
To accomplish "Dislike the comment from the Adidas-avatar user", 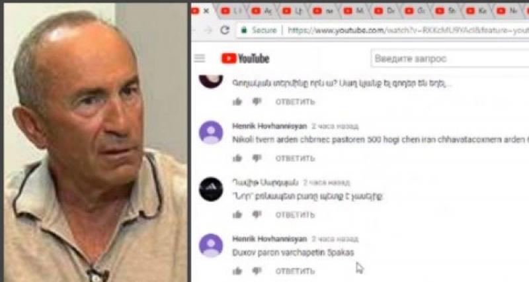I will 257,214.
